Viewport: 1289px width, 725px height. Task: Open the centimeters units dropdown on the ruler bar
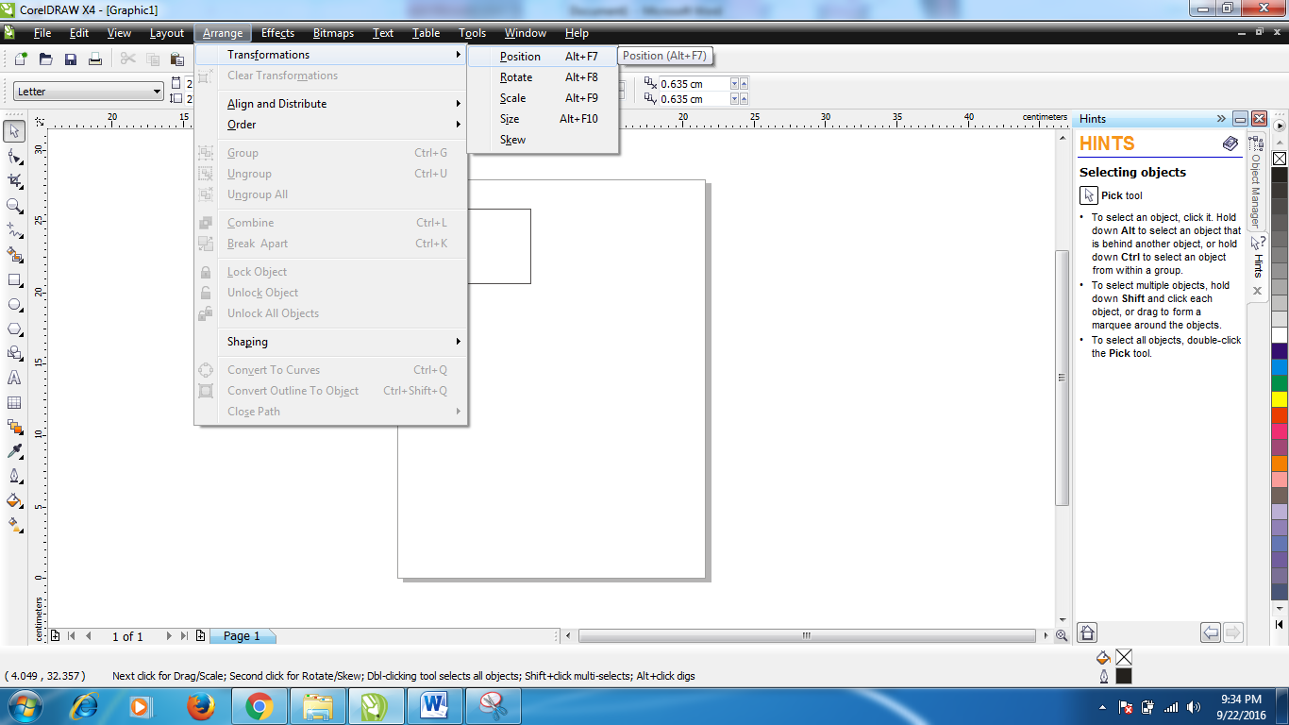1044,116
